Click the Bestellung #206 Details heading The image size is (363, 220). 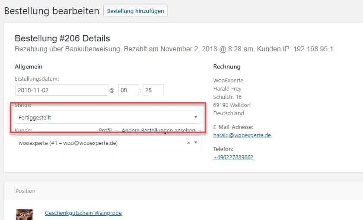coord(62,38)
